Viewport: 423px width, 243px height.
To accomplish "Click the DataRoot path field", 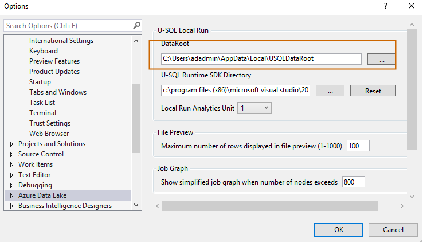I will (x=261, y=58).
